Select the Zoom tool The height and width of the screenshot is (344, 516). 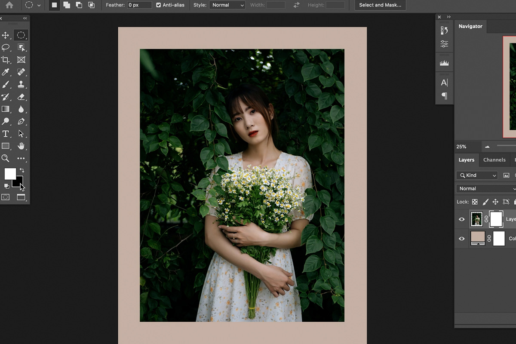6,158
